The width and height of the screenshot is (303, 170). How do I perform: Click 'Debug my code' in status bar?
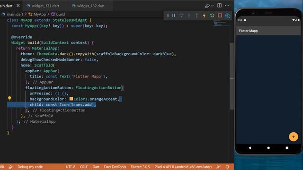click(30, 167)
